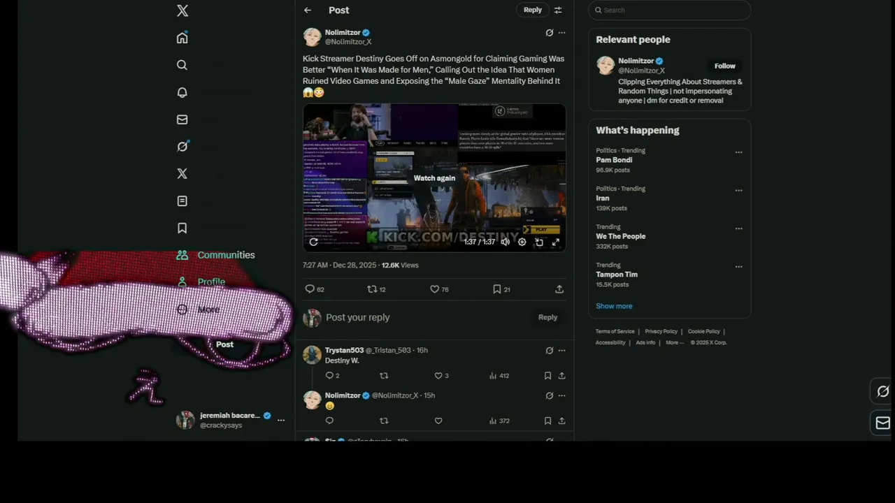Open more options on Nolimitzor's reply

[x=561, y=395]
